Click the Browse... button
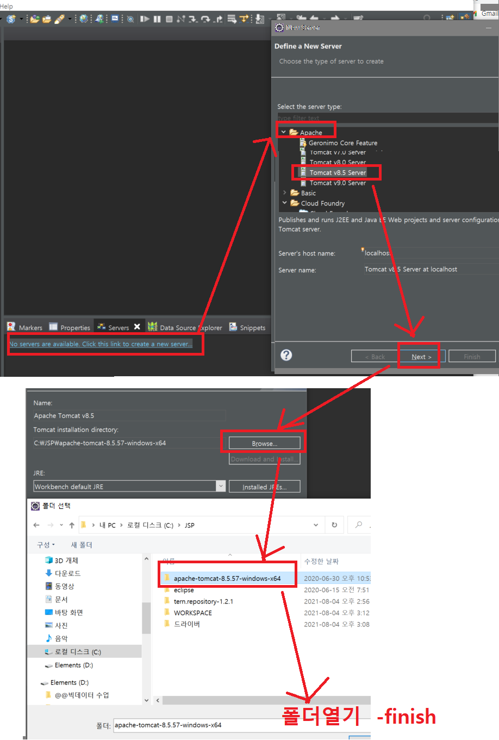The image size is (499, 740). (264, 443)
